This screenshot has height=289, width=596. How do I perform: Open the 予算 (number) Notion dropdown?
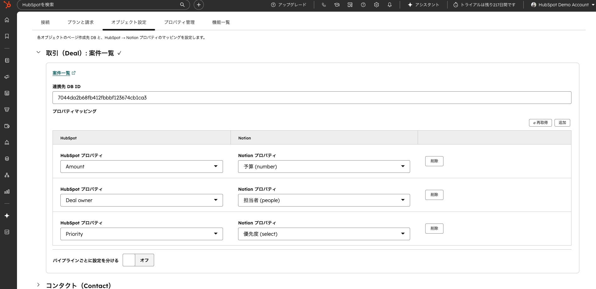click(x=324, y=167)
